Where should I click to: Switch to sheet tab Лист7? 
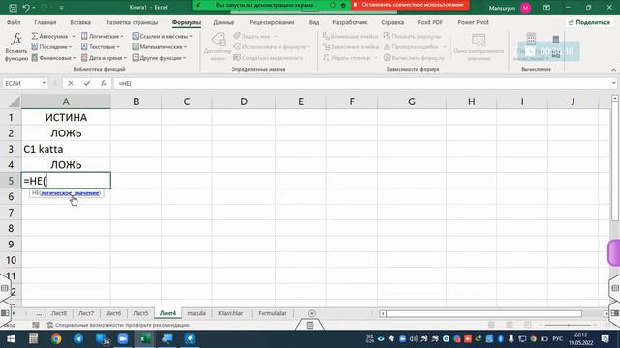coord(86,313)
